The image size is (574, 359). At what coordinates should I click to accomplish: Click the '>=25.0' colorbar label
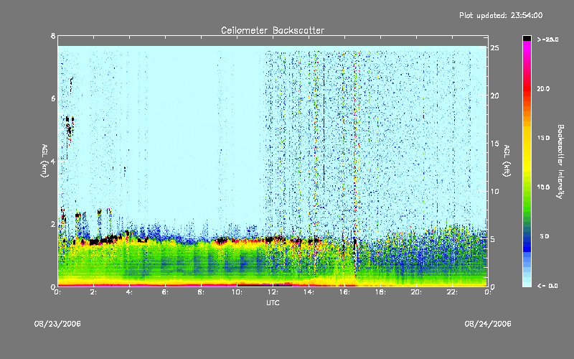547,39
